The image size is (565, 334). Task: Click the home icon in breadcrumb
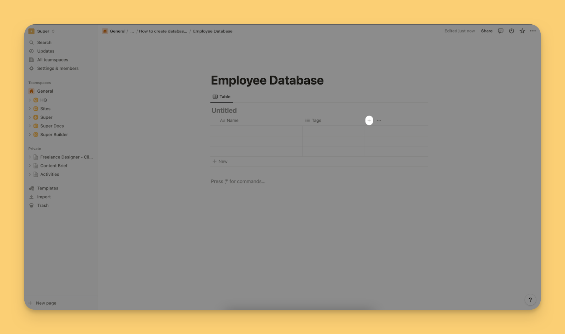[x=105, y=31]
